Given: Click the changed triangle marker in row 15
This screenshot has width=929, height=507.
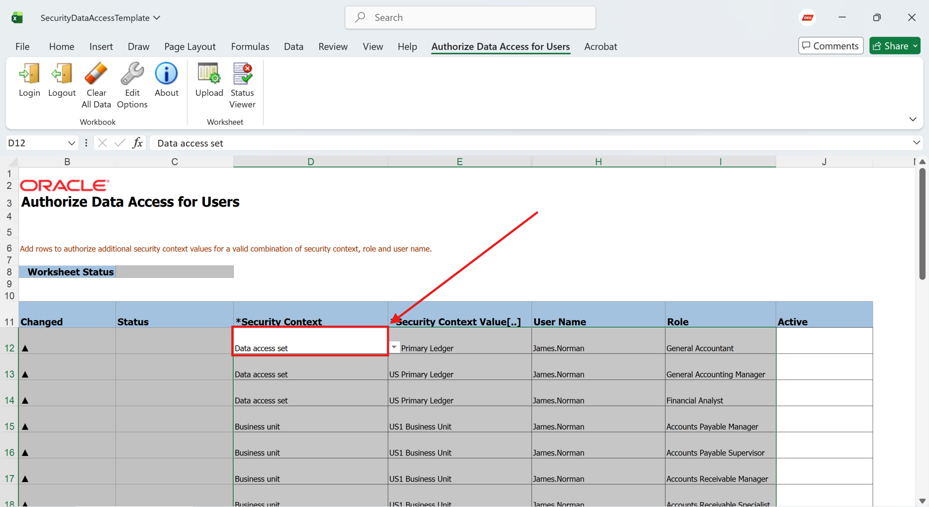Looking at the screenshot, I should coord(25,426).
